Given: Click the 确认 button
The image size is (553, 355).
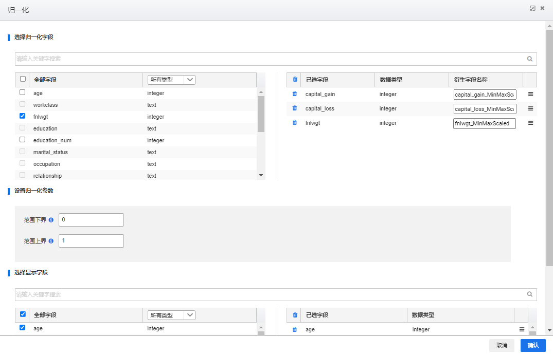Looking at the screenshot, I should (533, 345).
